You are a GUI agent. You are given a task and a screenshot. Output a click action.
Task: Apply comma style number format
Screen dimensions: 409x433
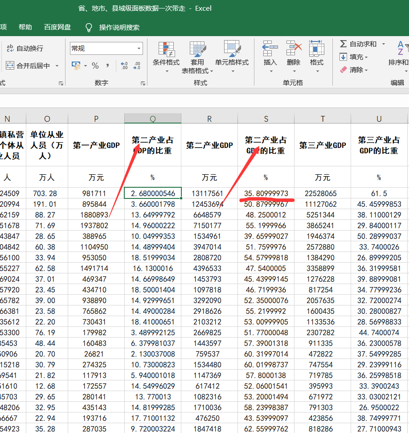[107, 66]
